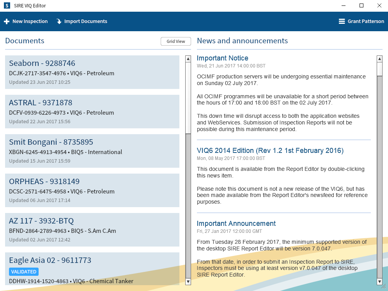The height and width of the screenshot is (291, 388).
Task: Open the Important Announcement news item
Action: click(x=236, y=224)
